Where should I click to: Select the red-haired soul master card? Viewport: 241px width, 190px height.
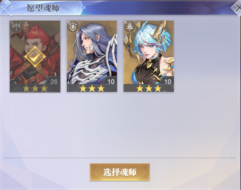coord(35,56)
